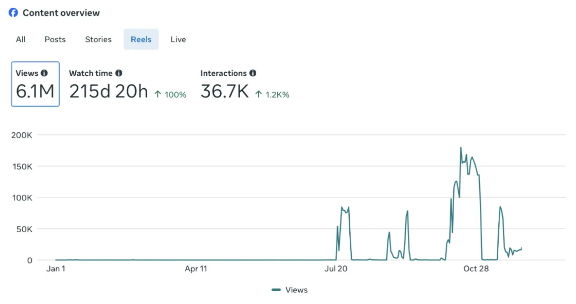
Task: Switch to the Live tab
Action: click(x=178, y=39)
